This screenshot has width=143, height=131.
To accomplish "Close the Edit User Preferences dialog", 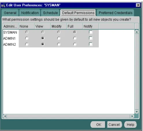I will pyautogui.click(x=138, y=5).
